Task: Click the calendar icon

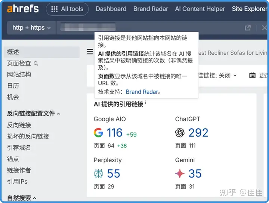Action: click(x=252, y=75)
